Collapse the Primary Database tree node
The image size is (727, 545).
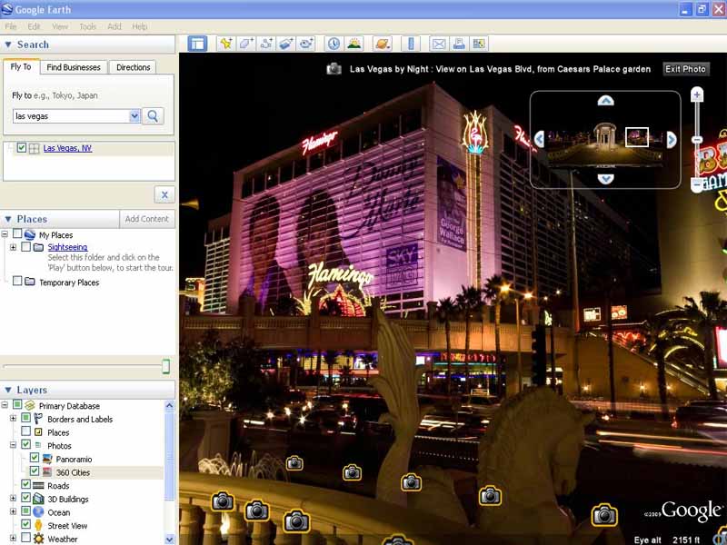pos(5,405)
